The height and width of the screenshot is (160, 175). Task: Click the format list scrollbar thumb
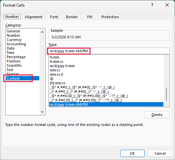pyautogui.click(x=166, y=94)
